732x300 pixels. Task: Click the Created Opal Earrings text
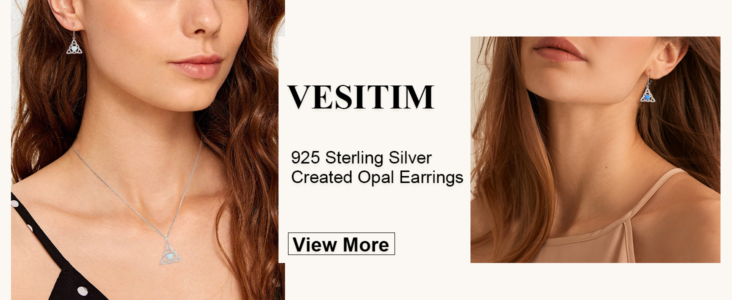(x=377, y=177)
